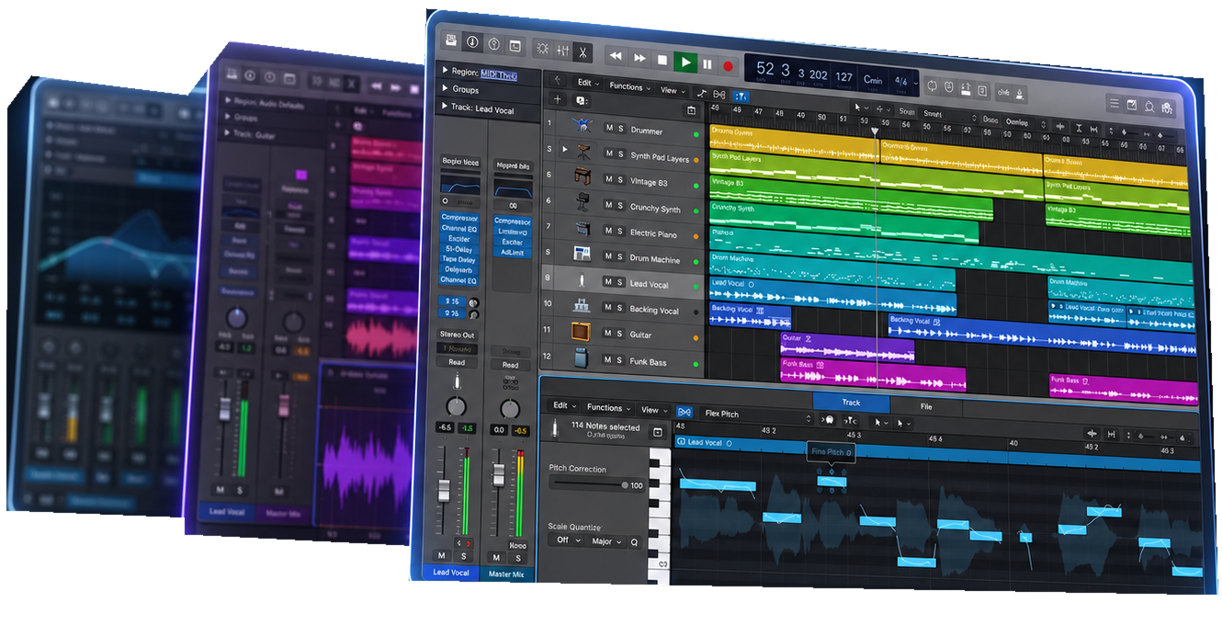Open the tracks area View menu

(x=673, y=90)
